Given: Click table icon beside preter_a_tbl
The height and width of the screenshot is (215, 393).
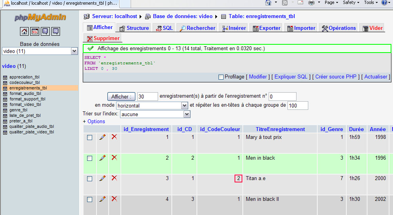Looking at the screenshot, I should point(5,122).
